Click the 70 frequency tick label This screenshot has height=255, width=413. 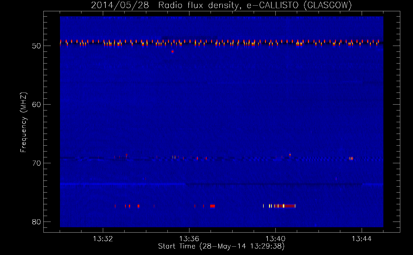[x=37, y=163]
